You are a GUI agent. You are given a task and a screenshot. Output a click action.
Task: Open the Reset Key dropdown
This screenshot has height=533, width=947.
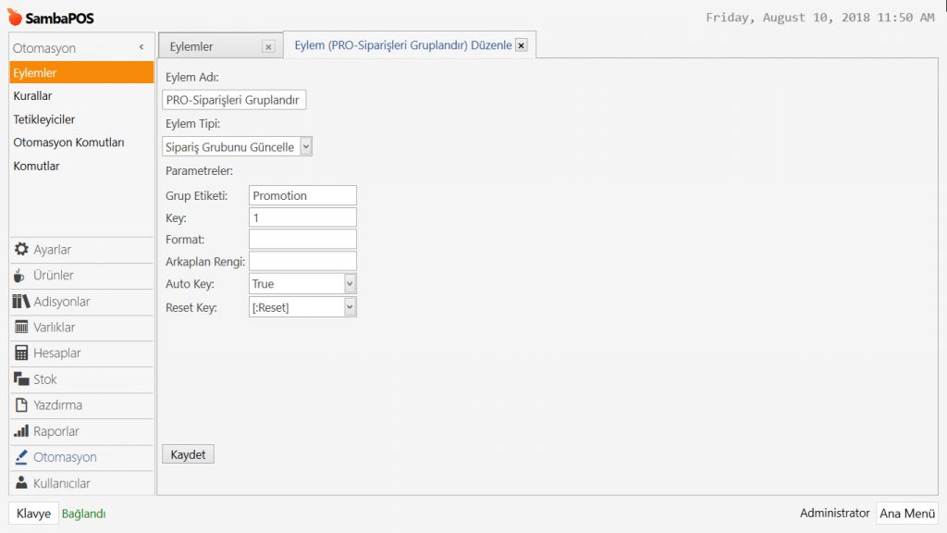[x=302, y=307]
